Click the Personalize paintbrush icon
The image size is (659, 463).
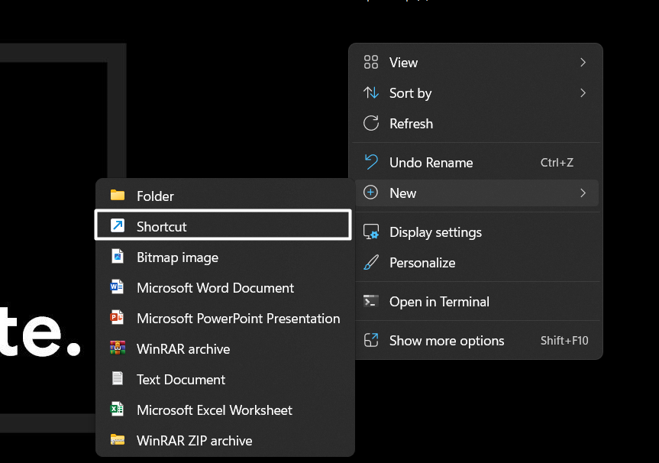tap(371, 262)
